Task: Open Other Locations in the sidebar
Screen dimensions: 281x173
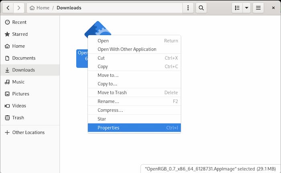Action: coord(30,133)
